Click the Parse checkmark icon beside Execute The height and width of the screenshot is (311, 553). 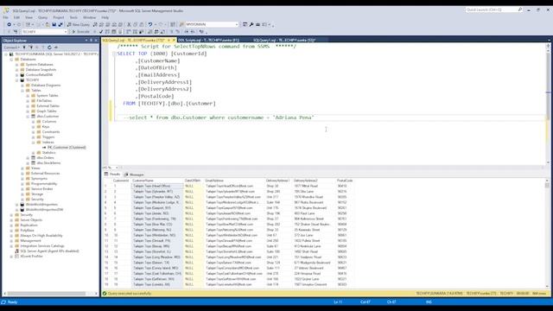click(101, 32)
